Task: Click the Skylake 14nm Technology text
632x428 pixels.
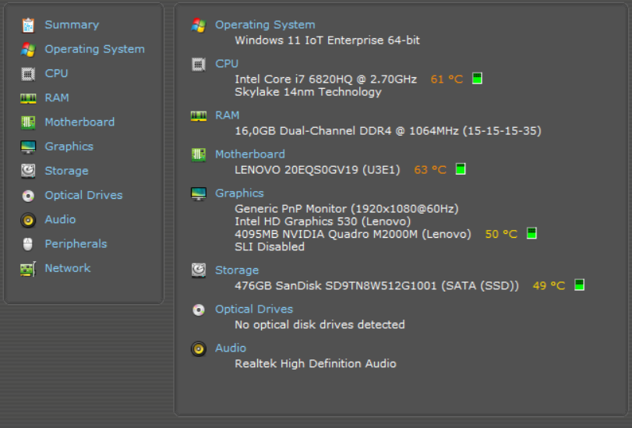Action: 308,92
